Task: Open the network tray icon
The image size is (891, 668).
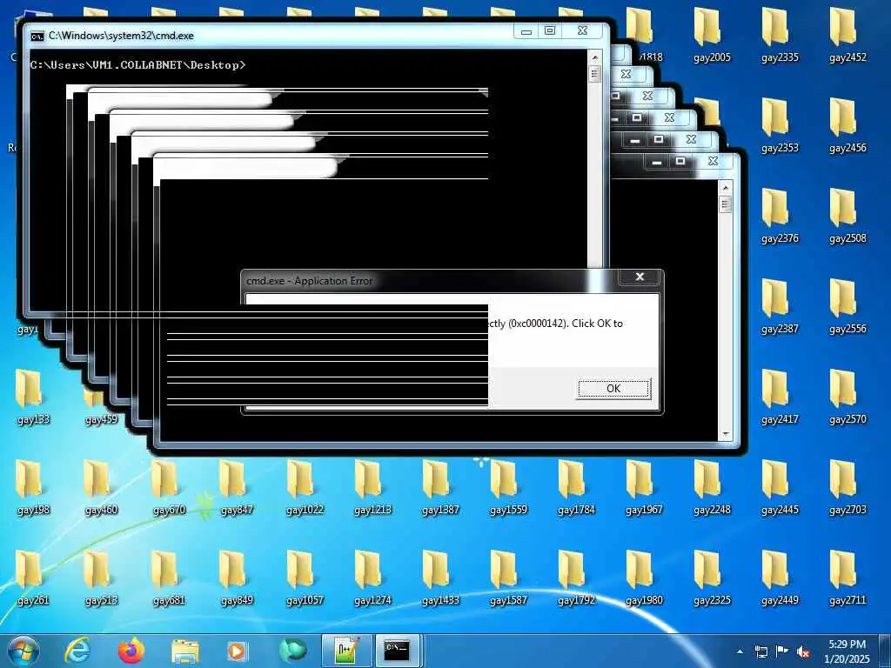Action: click(x=760, y=652)
